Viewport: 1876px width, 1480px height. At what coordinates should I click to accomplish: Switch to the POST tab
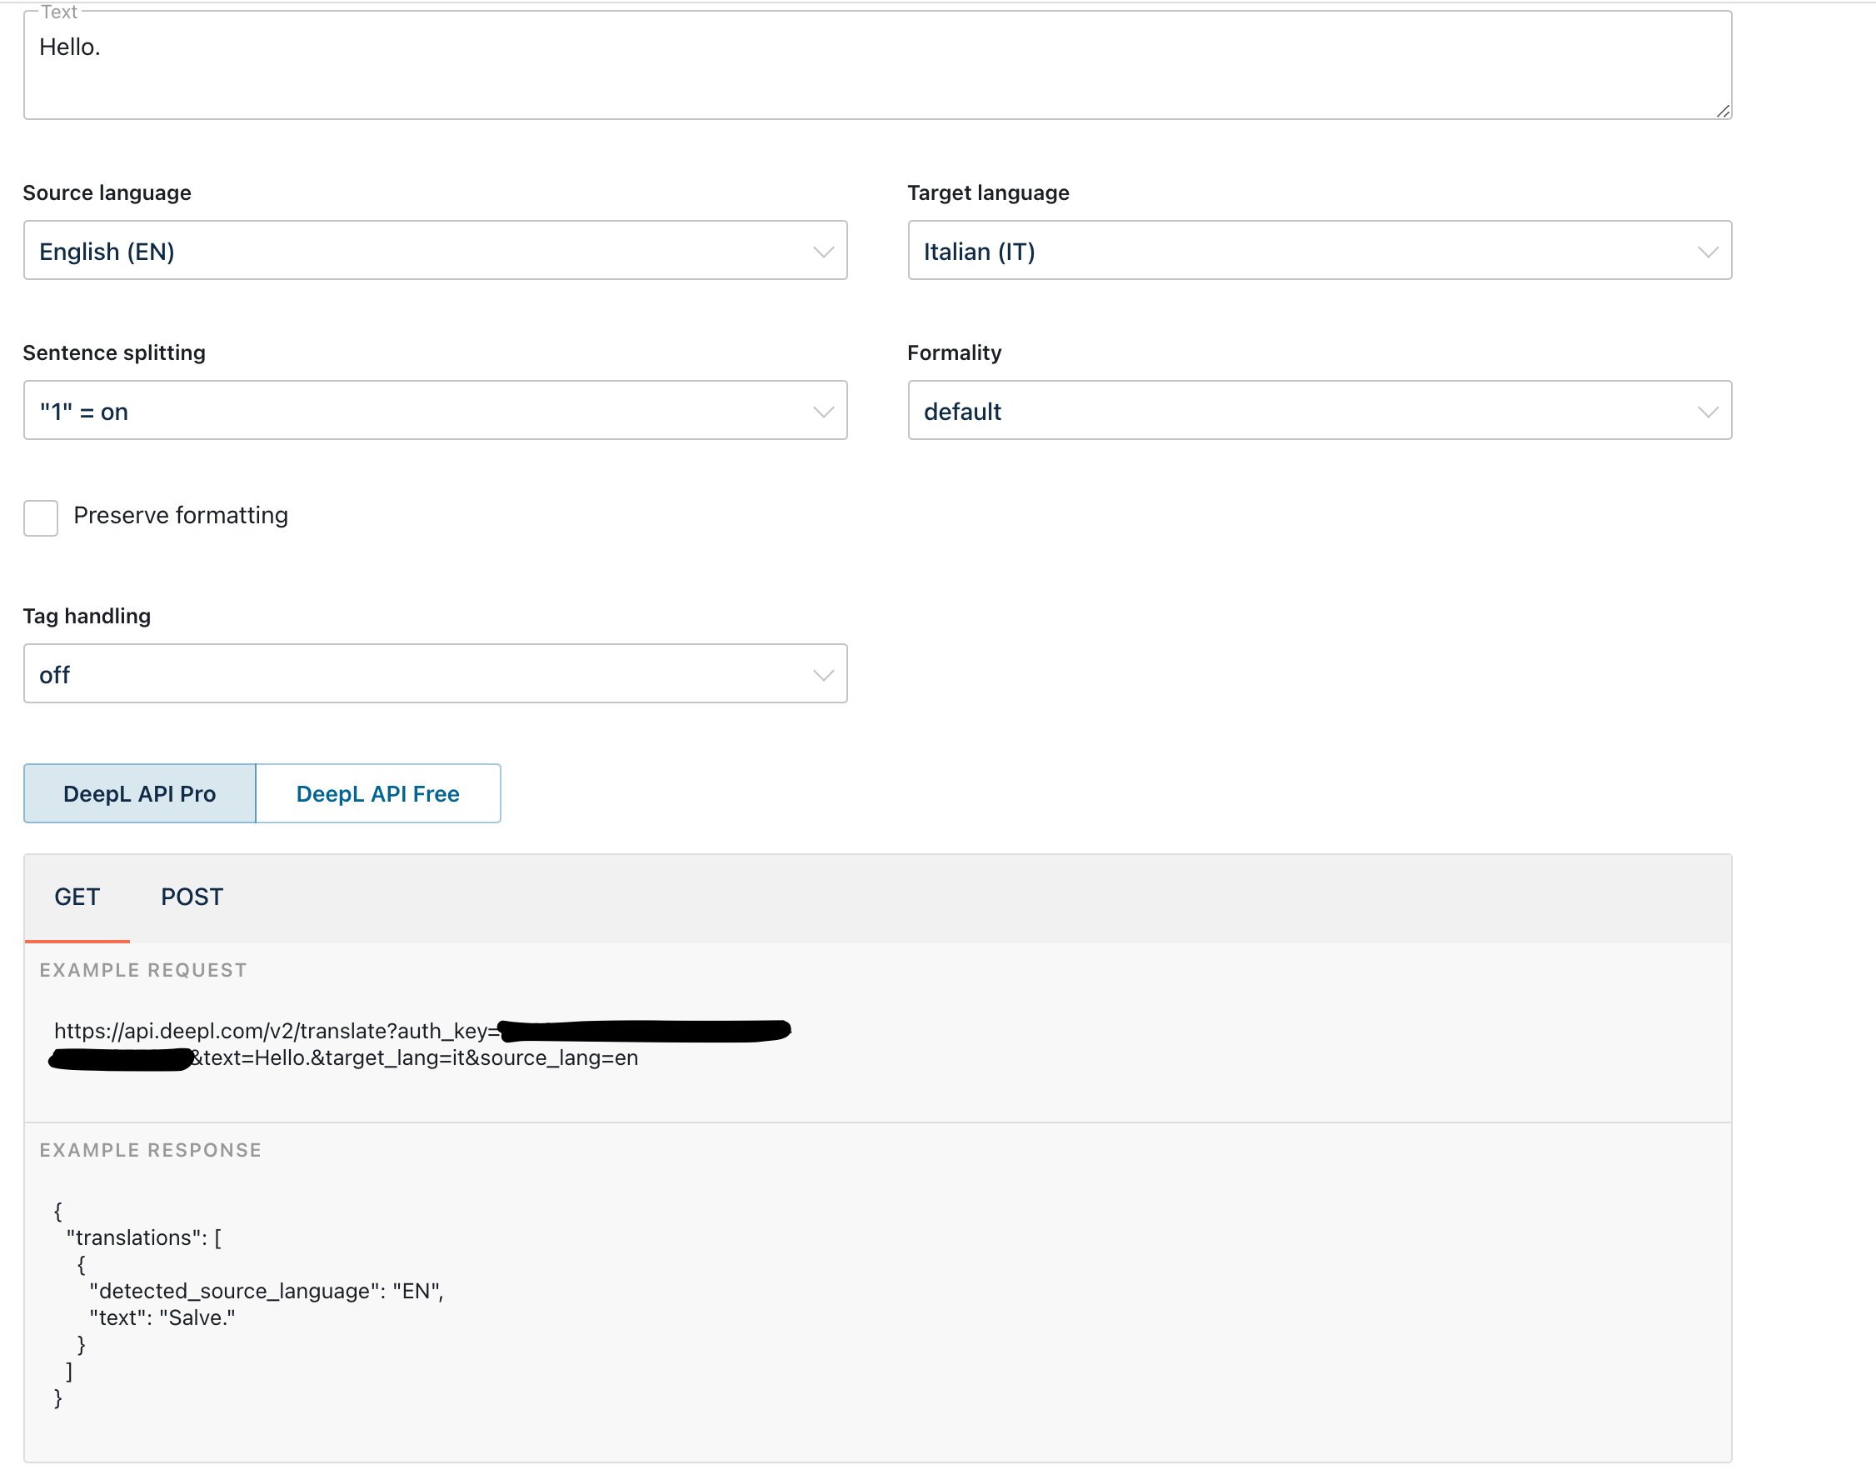click(x=192, y=897)
